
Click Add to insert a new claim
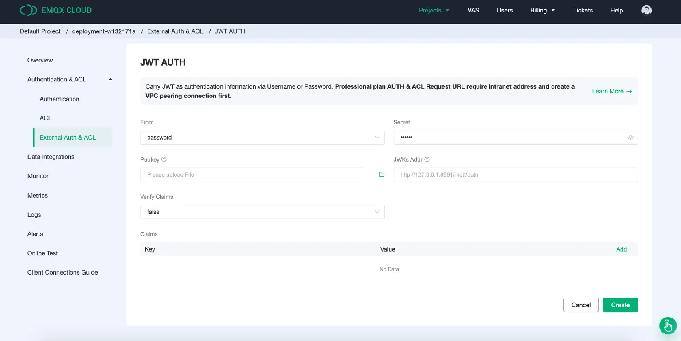[622, 249]
